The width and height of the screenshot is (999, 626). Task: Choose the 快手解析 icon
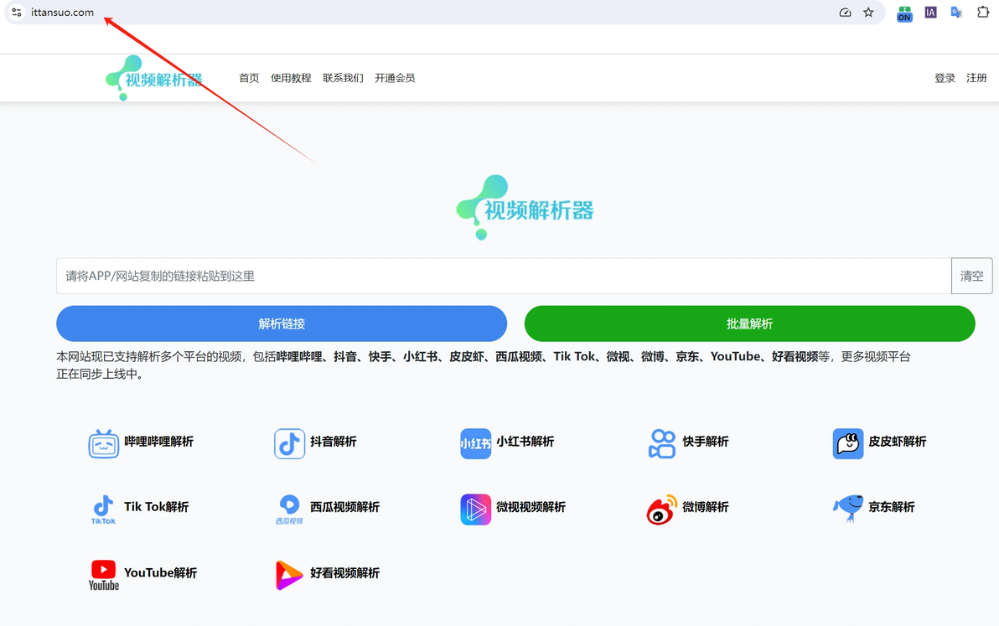pos(661,443)
